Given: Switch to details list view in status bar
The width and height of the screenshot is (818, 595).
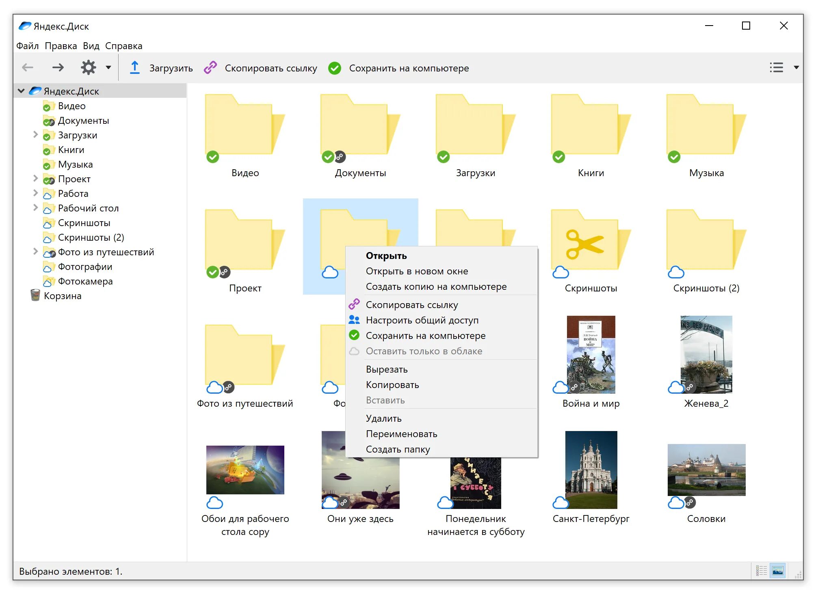Looking at the screenshot, I should point(761,571).
